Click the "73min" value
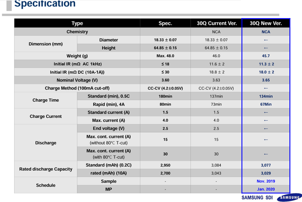 [x=216, y=104]
